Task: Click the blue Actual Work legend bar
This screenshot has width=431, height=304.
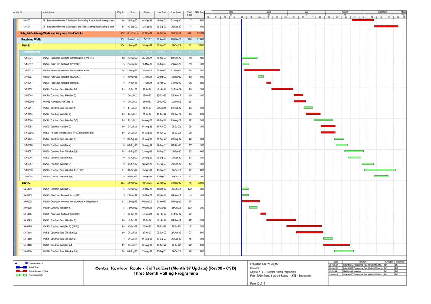Action: tap(21, 267)
